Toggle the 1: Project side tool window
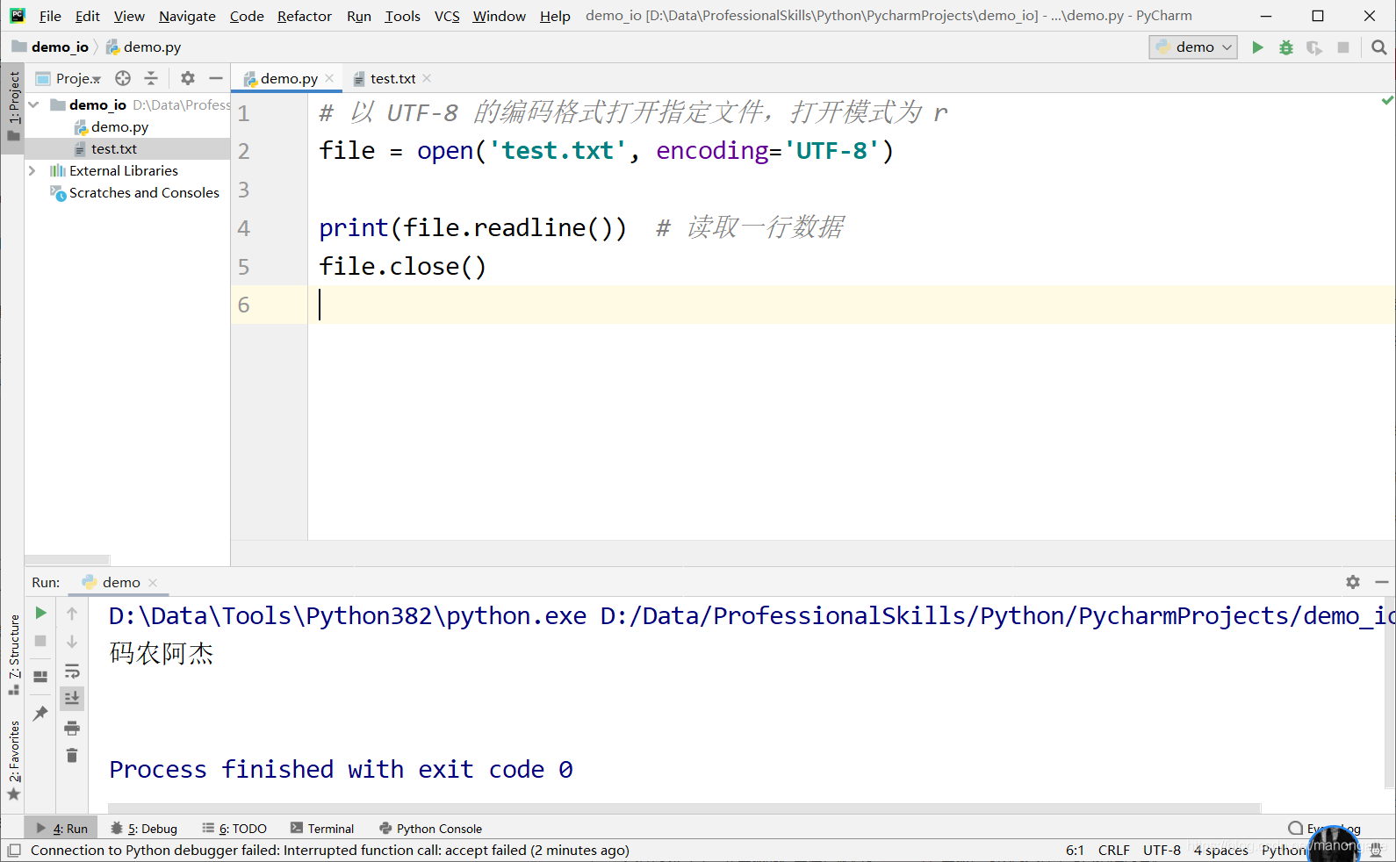The height and width of the screenshot is (862, 1396). tap(13, 106)
